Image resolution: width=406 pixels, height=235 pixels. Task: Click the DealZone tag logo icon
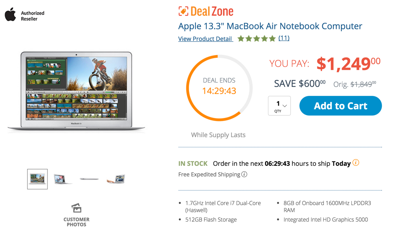pyautogui.click(x=183, y=11)
